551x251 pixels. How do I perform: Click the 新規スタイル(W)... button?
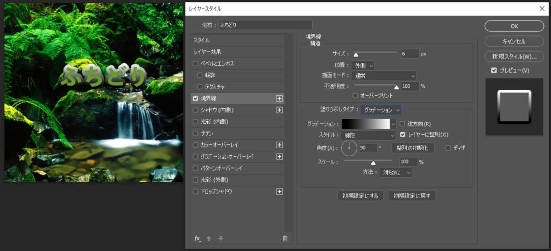click(x=514, y=57)
